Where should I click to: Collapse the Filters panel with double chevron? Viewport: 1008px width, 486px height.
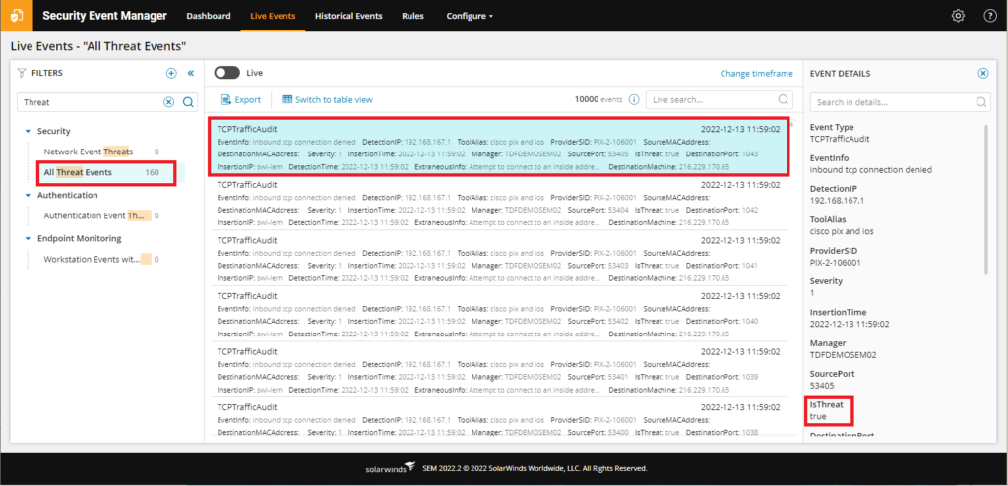(x=191, y=73)
